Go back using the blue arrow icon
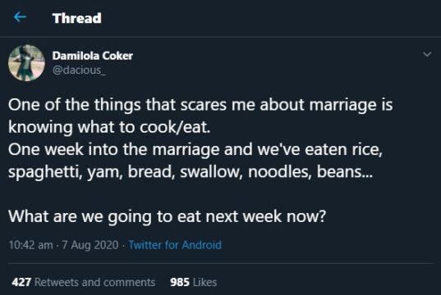Screen dimensions: 441x295 point(20,17)
